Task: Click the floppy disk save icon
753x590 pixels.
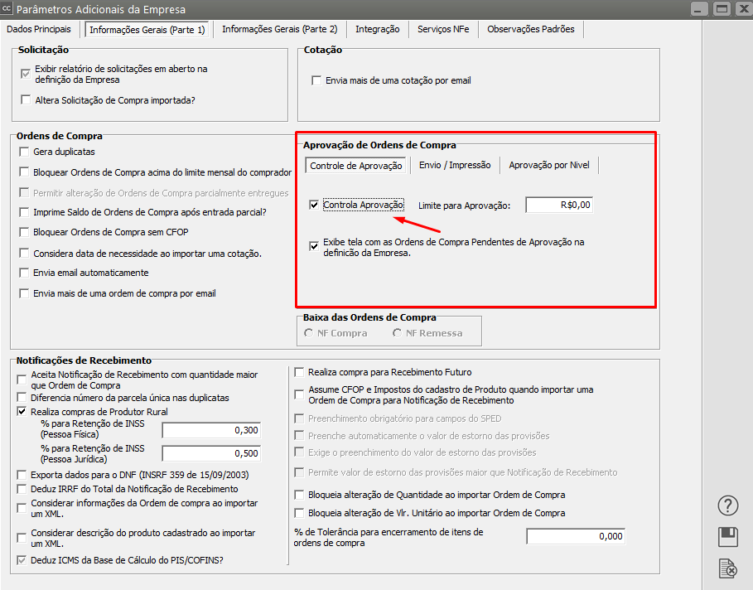Action: pos(727,536)
